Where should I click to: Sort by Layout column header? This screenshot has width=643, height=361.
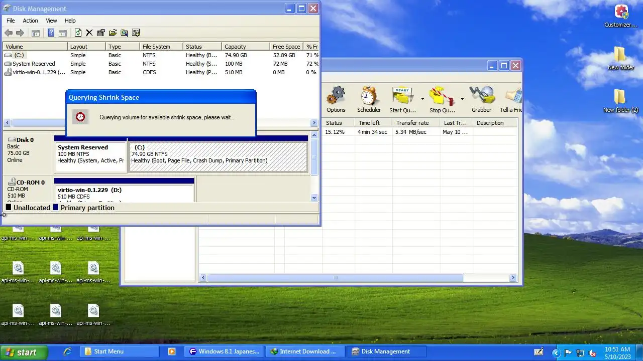[x=87, y=47]
